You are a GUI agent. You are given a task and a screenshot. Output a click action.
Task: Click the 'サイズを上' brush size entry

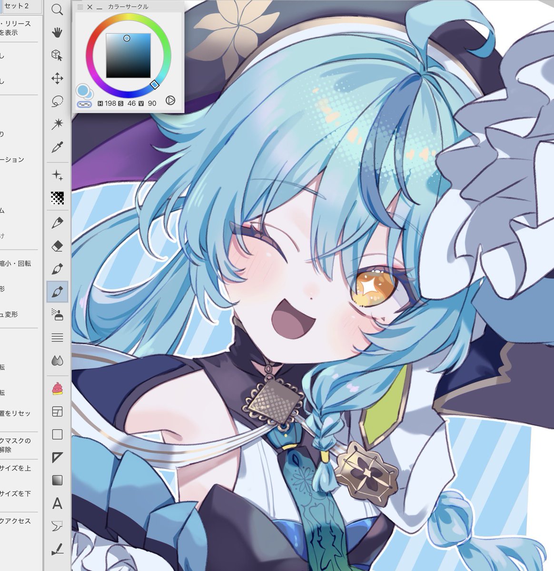[15, 468]
